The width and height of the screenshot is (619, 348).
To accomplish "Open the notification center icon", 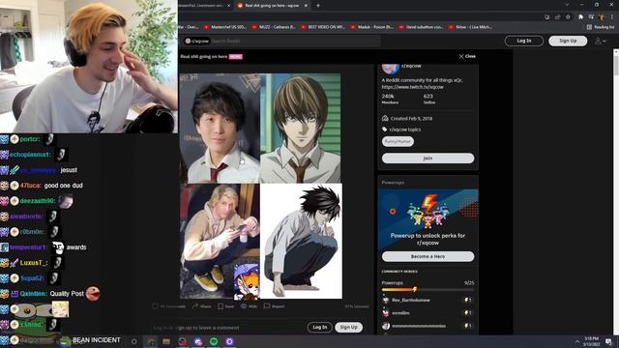I will point(608,341).
